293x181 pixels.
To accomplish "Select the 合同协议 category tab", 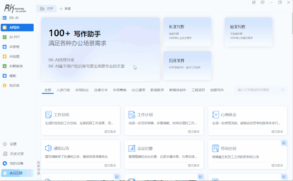I will (x=82, y=90).
